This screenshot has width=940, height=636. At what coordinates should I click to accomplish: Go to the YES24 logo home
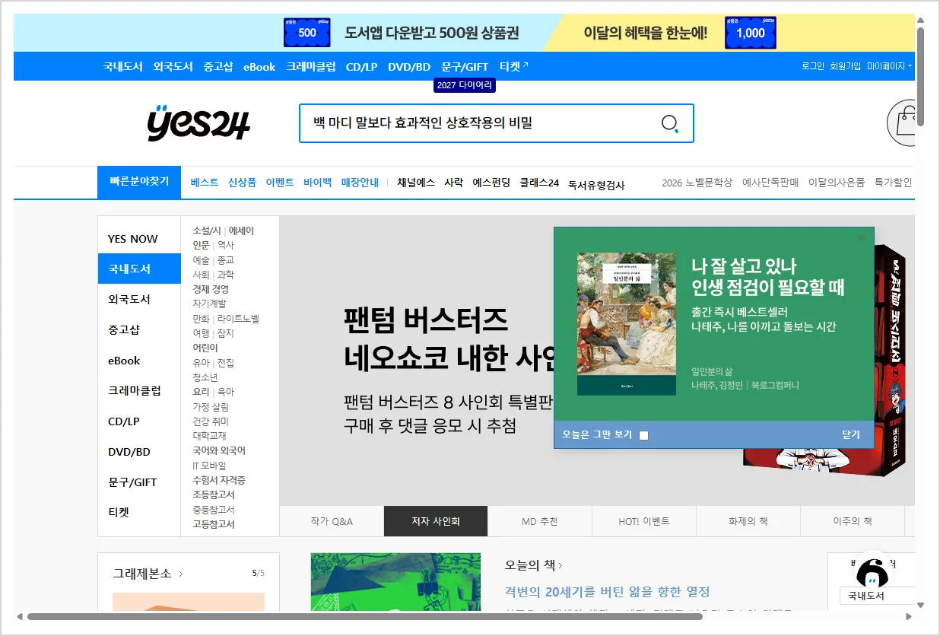coord(198,123)
